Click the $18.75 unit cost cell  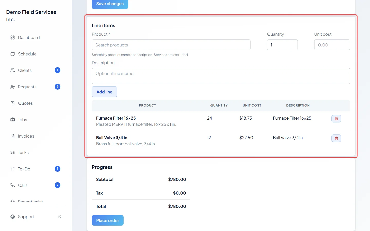point(246,118)
